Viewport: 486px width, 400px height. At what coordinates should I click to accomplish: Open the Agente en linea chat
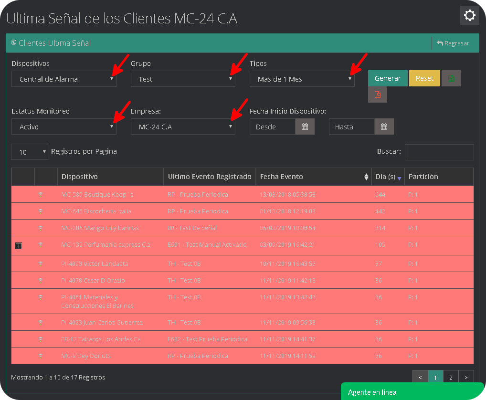click(x=412, y=392)
